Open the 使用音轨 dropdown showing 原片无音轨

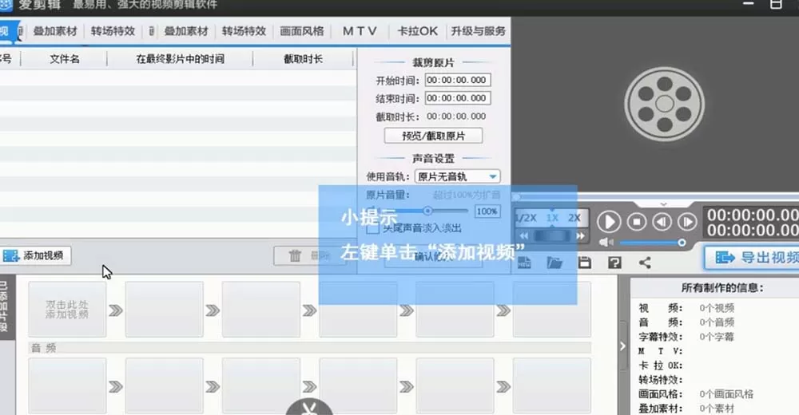click(x=457, y=176)
